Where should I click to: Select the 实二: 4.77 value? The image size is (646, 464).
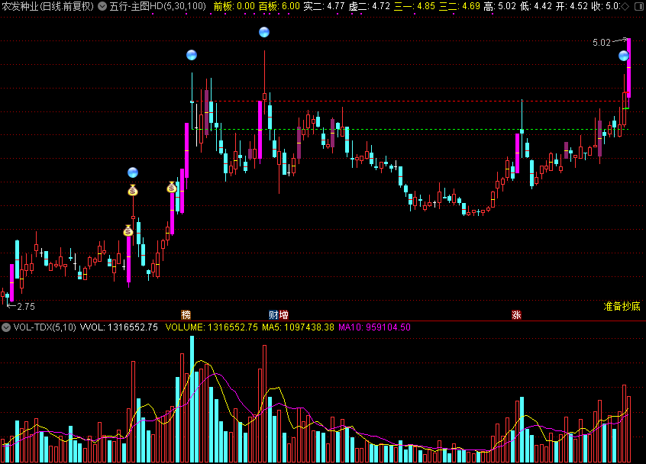(x=324, y=6)
